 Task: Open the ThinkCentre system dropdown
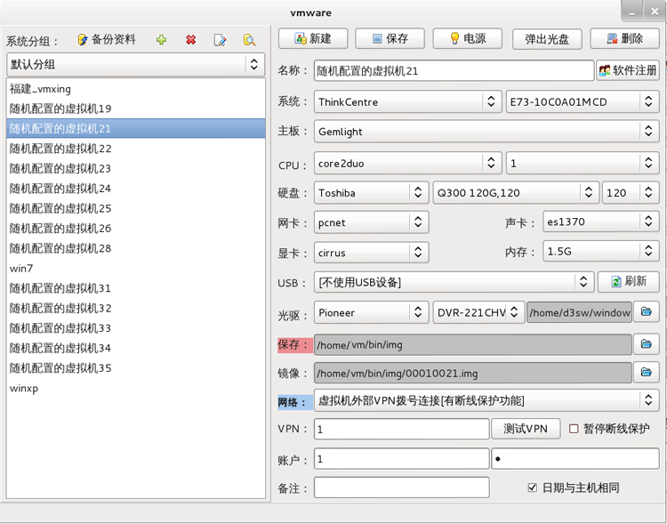coord(407,101)
